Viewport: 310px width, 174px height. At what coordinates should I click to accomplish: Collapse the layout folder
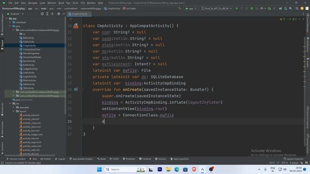14,111
